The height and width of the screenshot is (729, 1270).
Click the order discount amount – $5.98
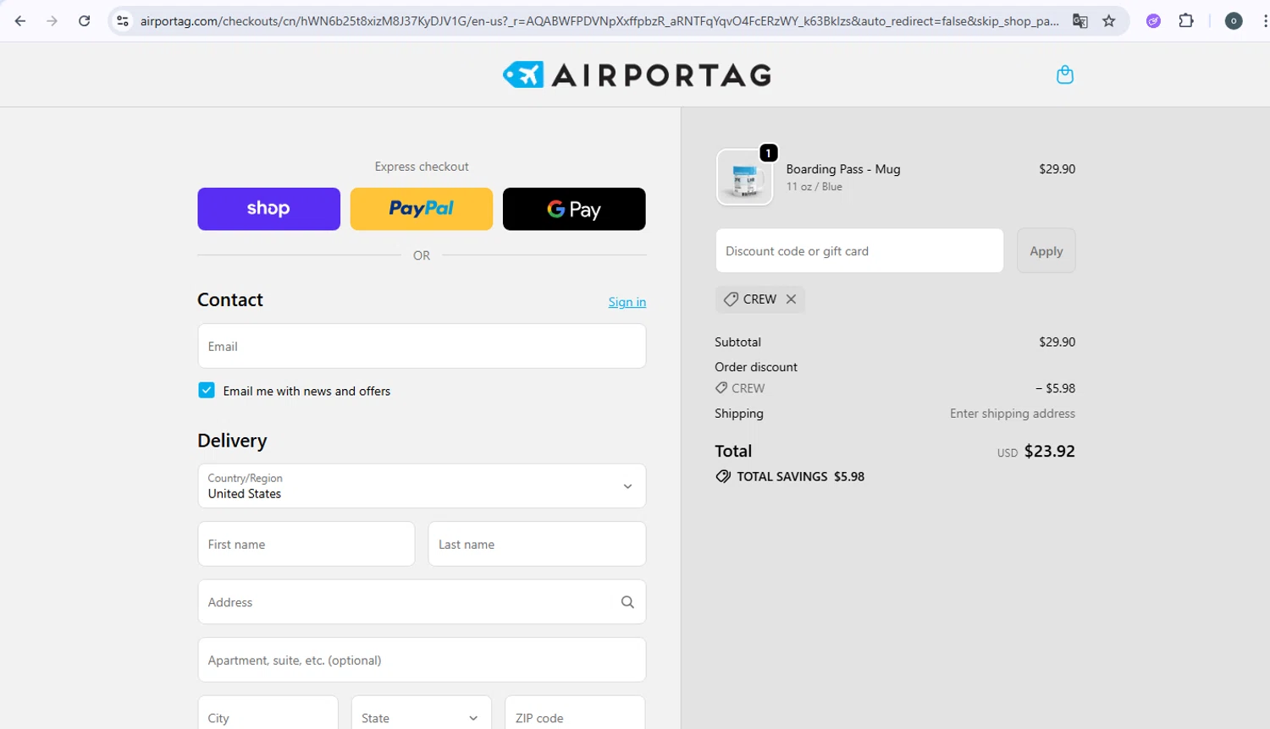[x=1056, y=388]
